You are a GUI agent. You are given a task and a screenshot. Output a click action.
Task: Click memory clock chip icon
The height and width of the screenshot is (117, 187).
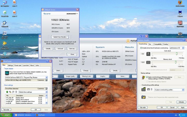pyautogui.click(x=148, y=62)
